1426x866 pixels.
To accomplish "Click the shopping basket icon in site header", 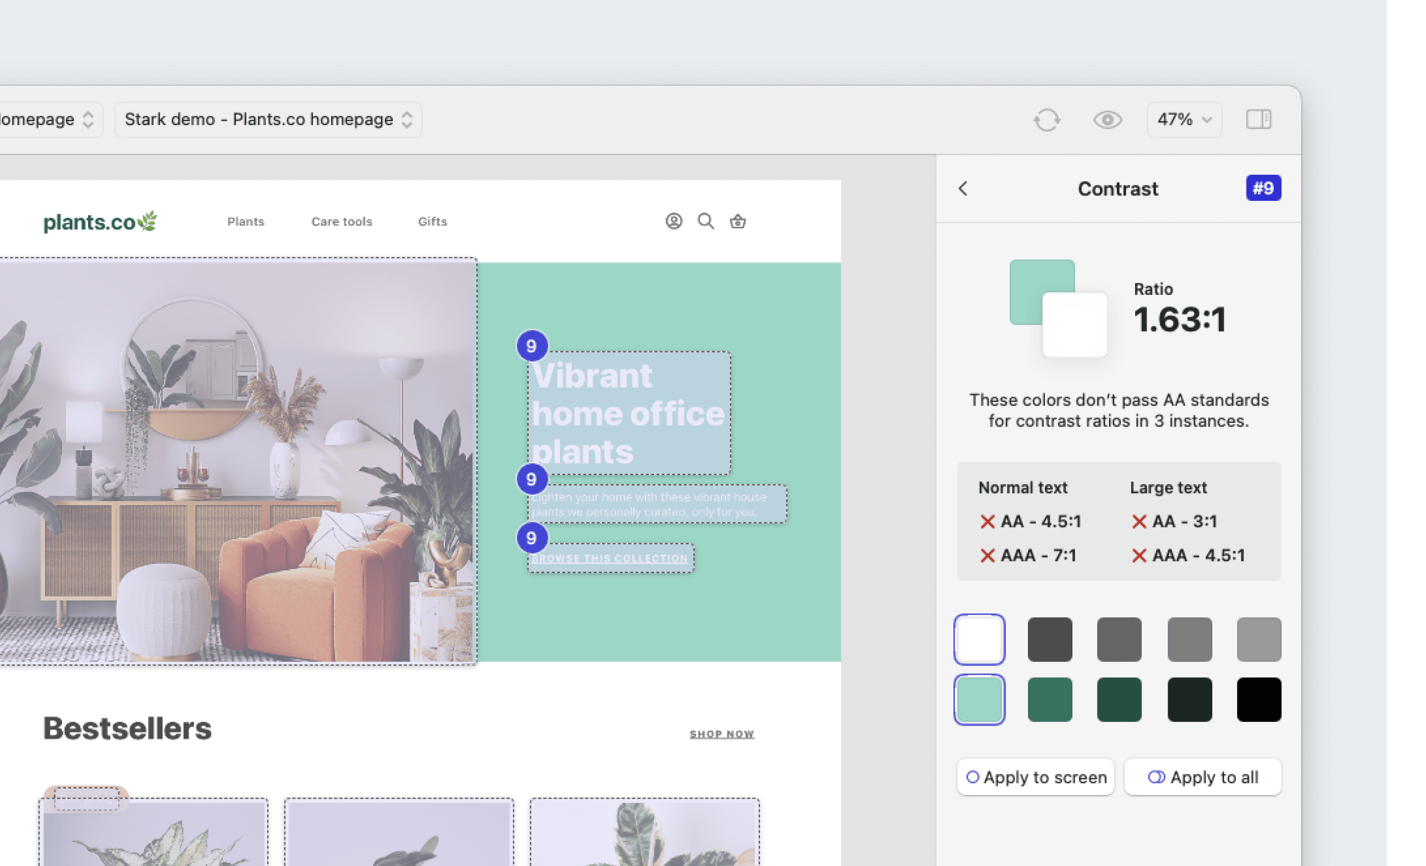I will [x=737, y=221].
